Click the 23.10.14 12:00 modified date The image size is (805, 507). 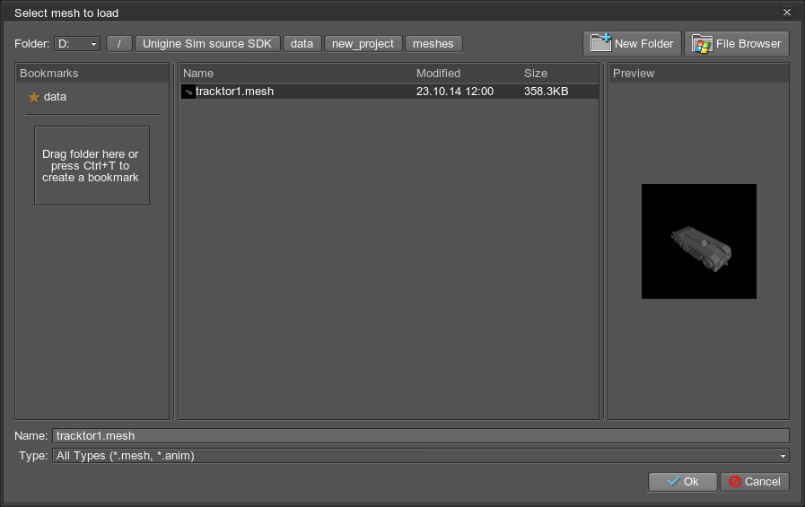[x=455, y=92]
